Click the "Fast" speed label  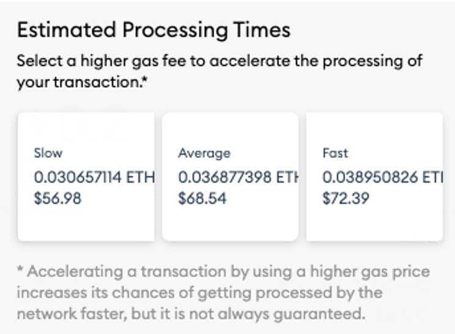coord(335,153)
